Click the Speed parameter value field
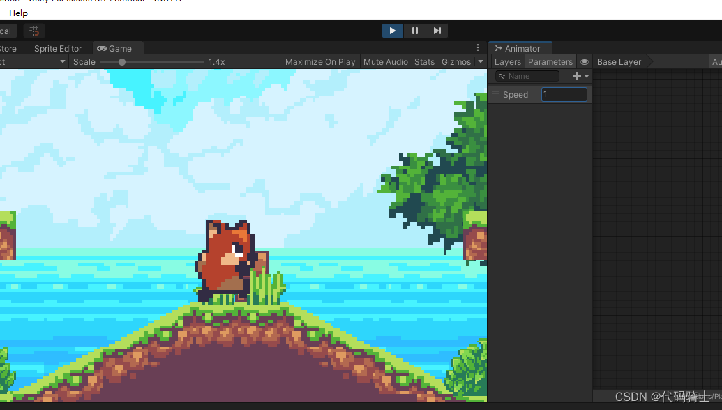The width and height of the screenshot is (722, 410). pos(564,94)
